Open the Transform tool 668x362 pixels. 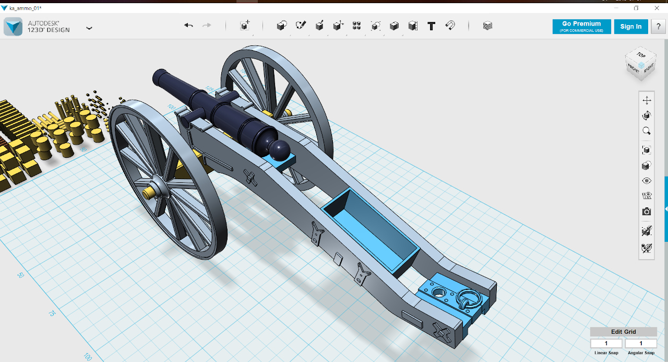244,26
